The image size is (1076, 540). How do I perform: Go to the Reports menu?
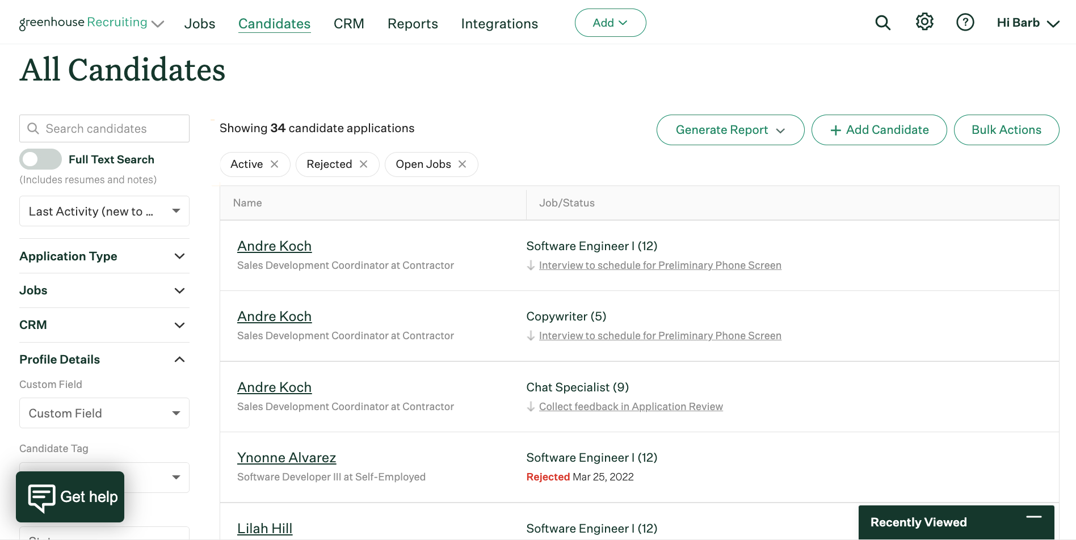413,24
